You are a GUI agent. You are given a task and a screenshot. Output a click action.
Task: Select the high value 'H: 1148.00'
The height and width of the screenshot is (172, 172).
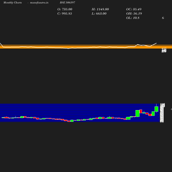[x=100, y=9]
